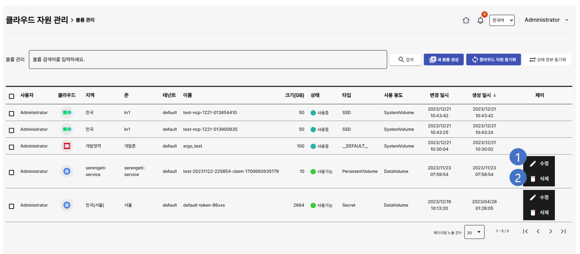Image resolution: width=580 pixels, height=254 pixels.
Task: Click the Kubernetes icon for default-token-86xxs
Action: tap(67, 205)
